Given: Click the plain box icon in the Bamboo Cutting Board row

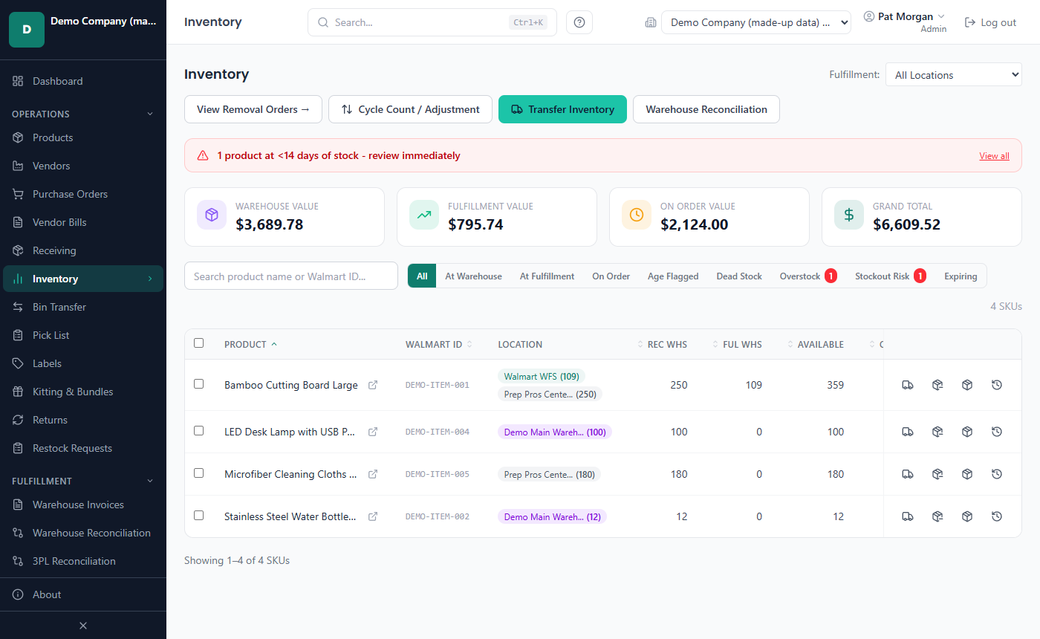Looking at the screenshot, I should coord(967,385).
